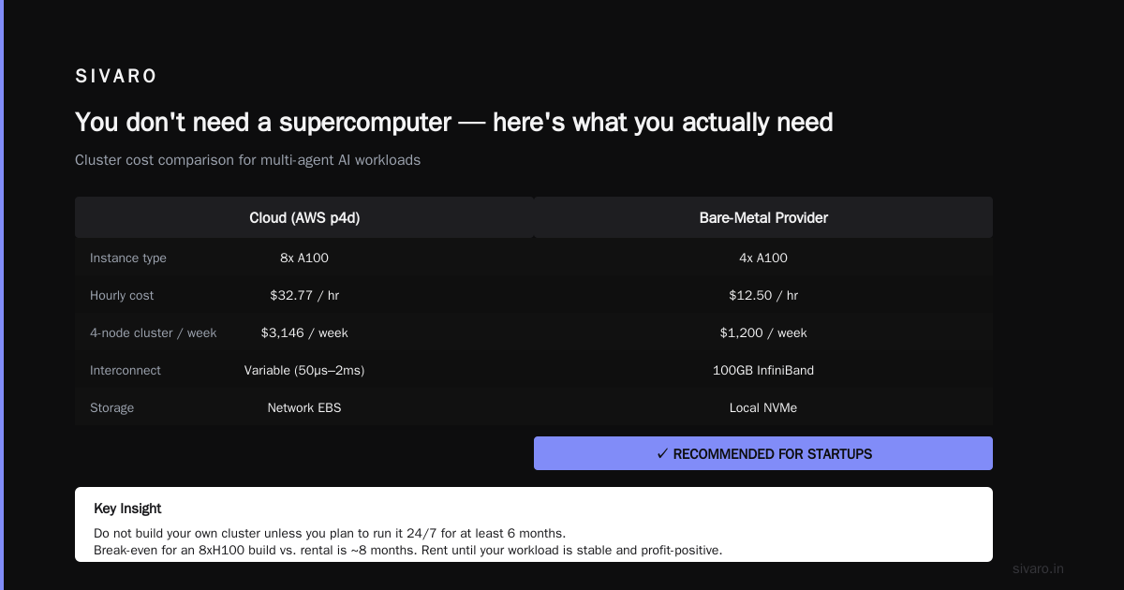
Task: Click the sivaro.in link at bottom right
Action: (1039, 568)
